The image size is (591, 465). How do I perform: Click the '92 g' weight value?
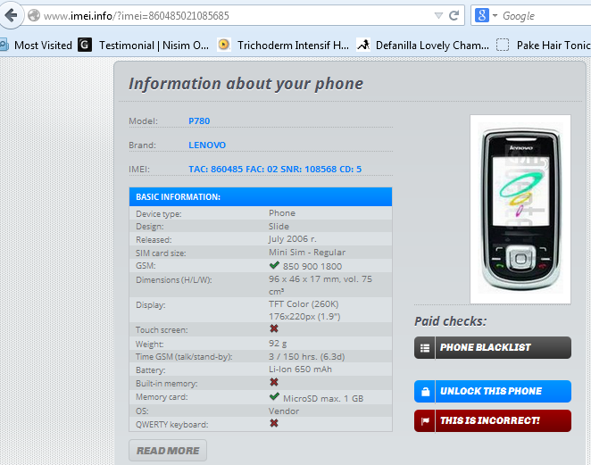278,344
